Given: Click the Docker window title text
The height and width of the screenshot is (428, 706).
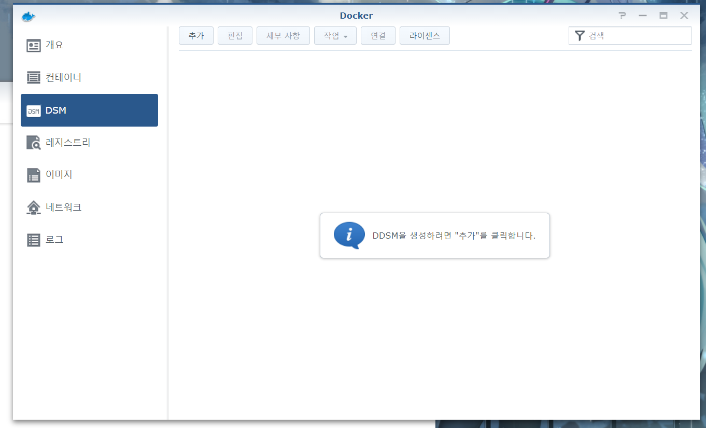Looking at the screenshot, I should point(356,16).
